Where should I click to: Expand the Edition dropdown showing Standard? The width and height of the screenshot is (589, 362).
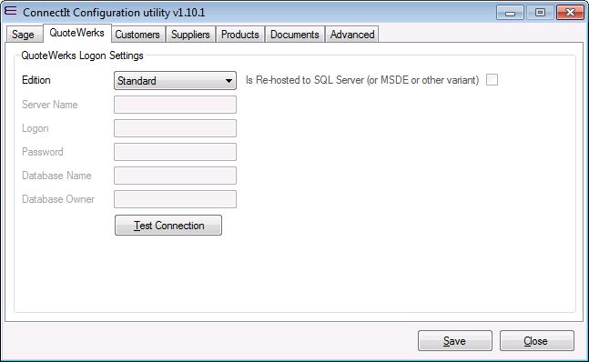(x=175, y=81)
